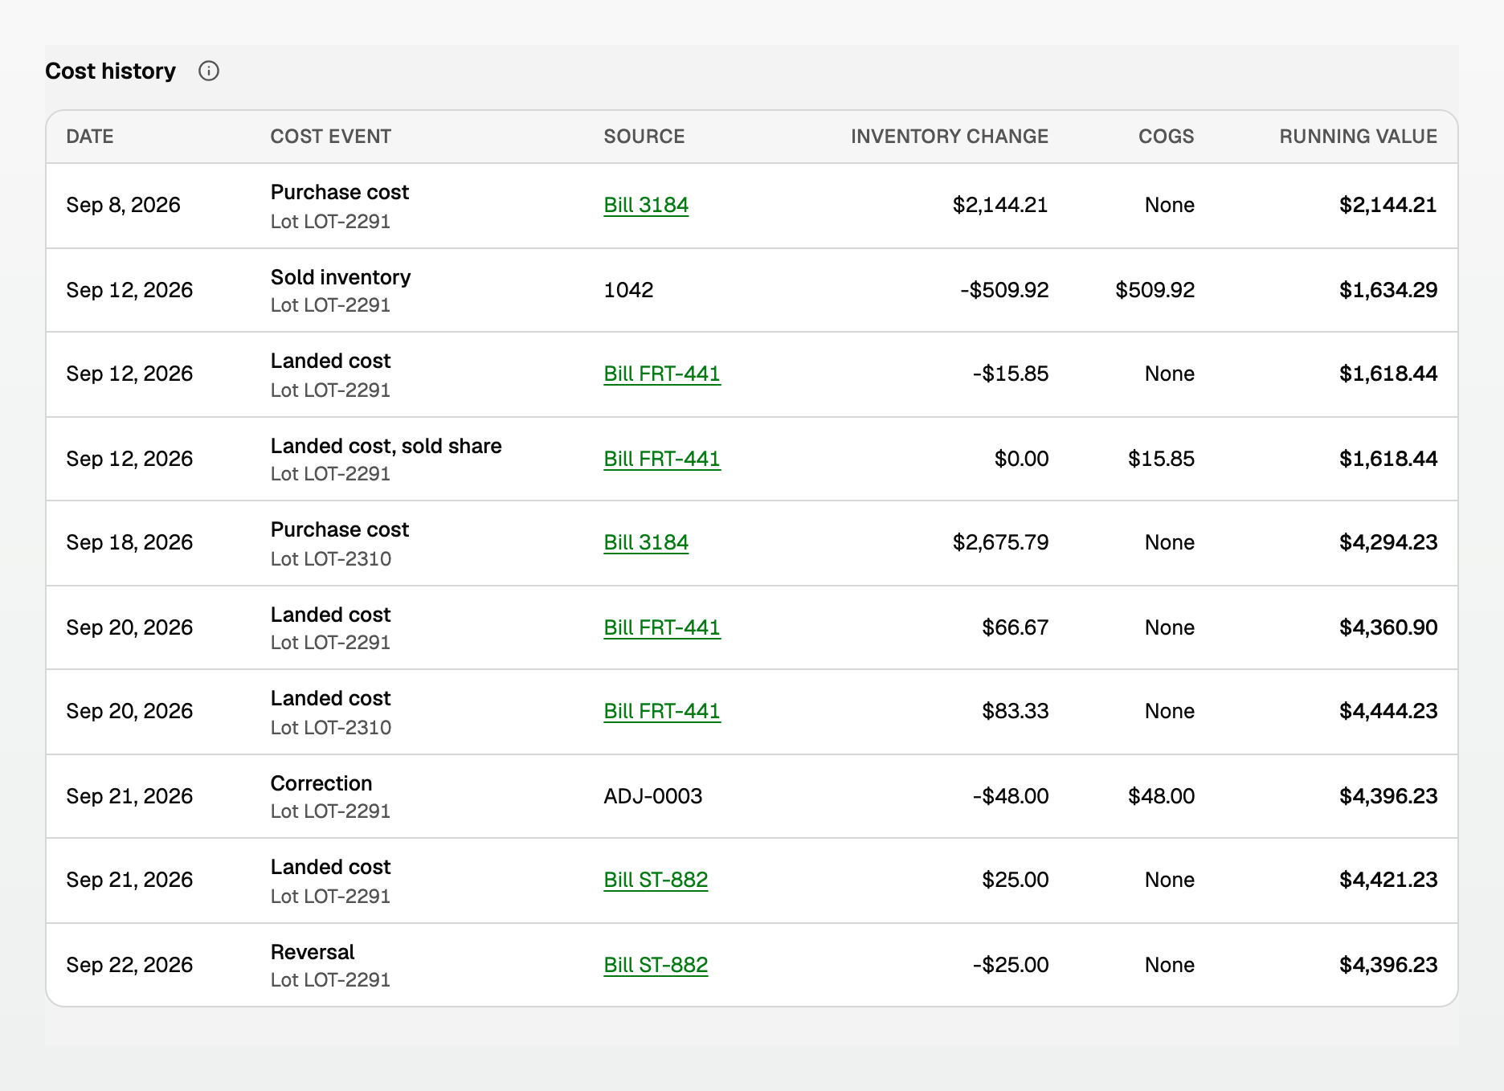Open Bill FRT-441 link in $66.67 row

point(662,627)
